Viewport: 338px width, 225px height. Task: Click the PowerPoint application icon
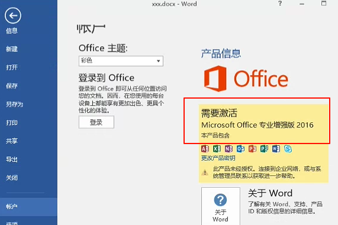(x=252, y=149)
